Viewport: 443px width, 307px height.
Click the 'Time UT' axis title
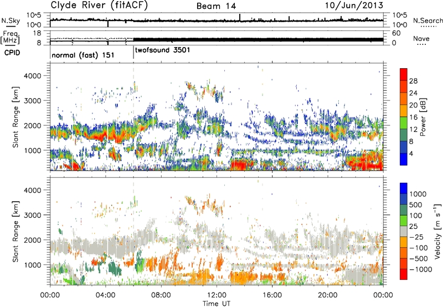click(x=217, y=304)
